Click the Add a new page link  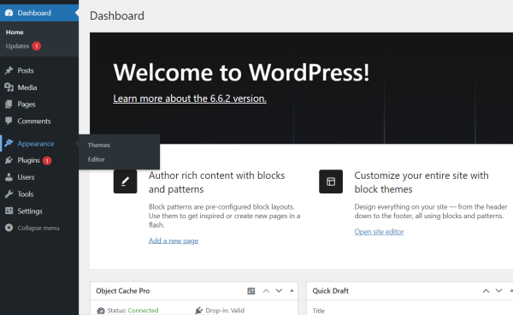(174, 241)
